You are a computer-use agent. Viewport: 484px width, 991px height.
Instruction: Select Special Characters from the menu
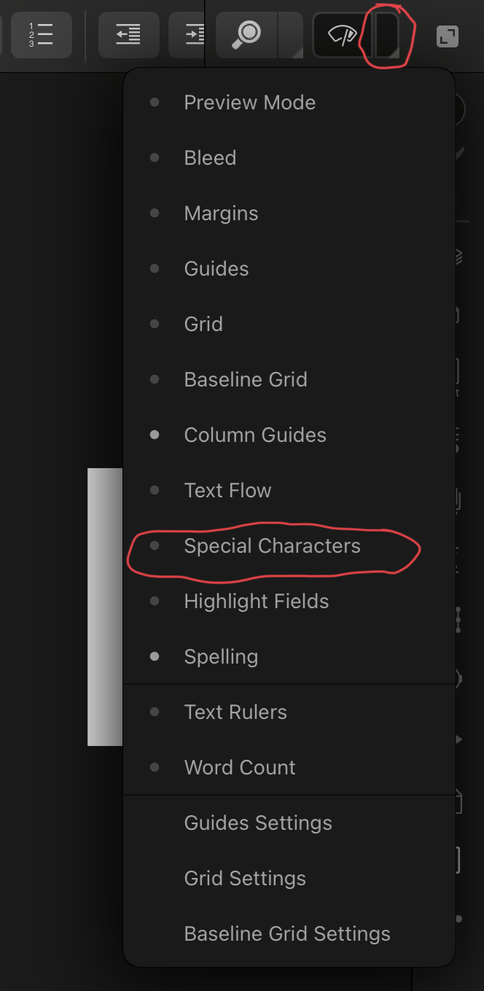[x=273, y=545]
